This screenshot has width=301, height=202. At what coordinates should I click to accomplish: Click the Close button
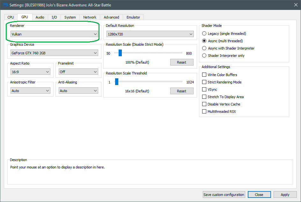click(259, 195)
